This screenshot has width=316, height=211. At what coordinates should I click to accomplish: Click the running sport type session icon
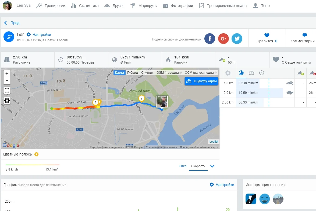tap(251, 199)
